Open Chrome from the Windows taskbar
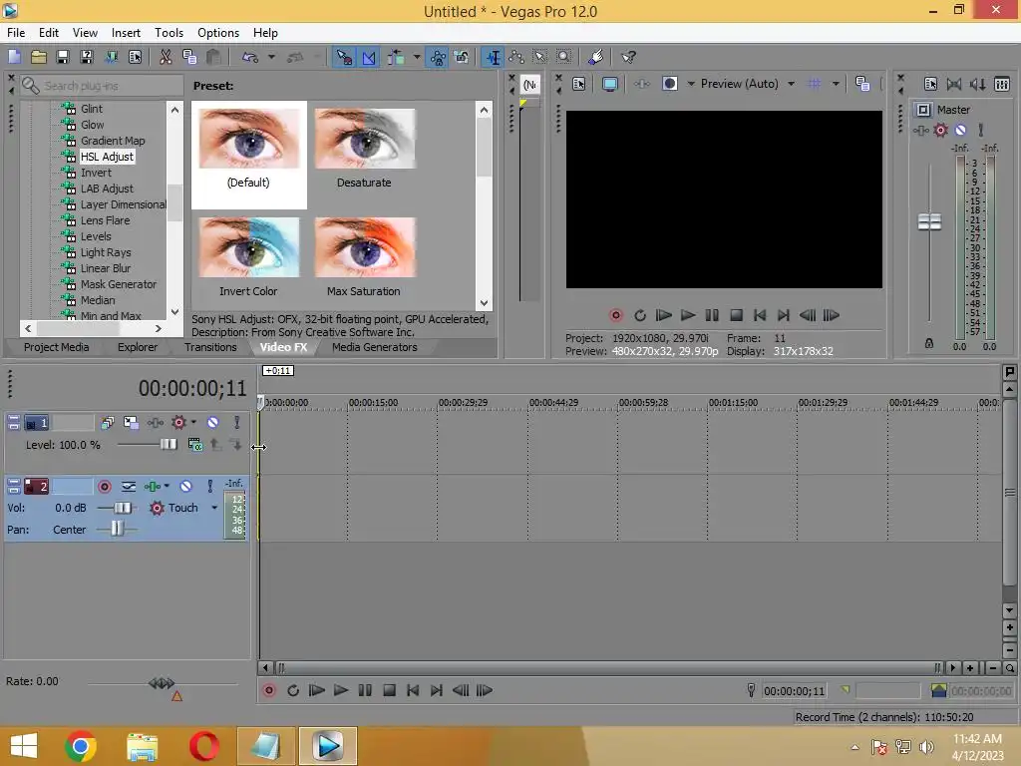This screenshot has width=1021, height=766. 81,746
